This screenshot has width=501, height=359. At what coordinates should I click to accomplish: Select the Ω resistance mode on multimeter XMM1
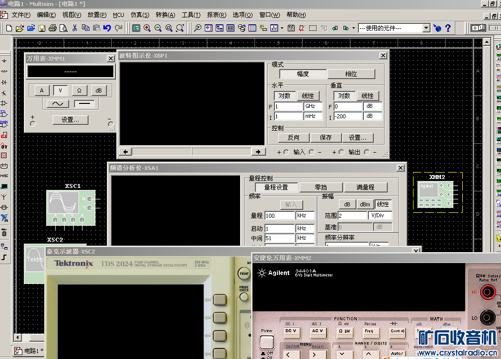pos(79,90)
